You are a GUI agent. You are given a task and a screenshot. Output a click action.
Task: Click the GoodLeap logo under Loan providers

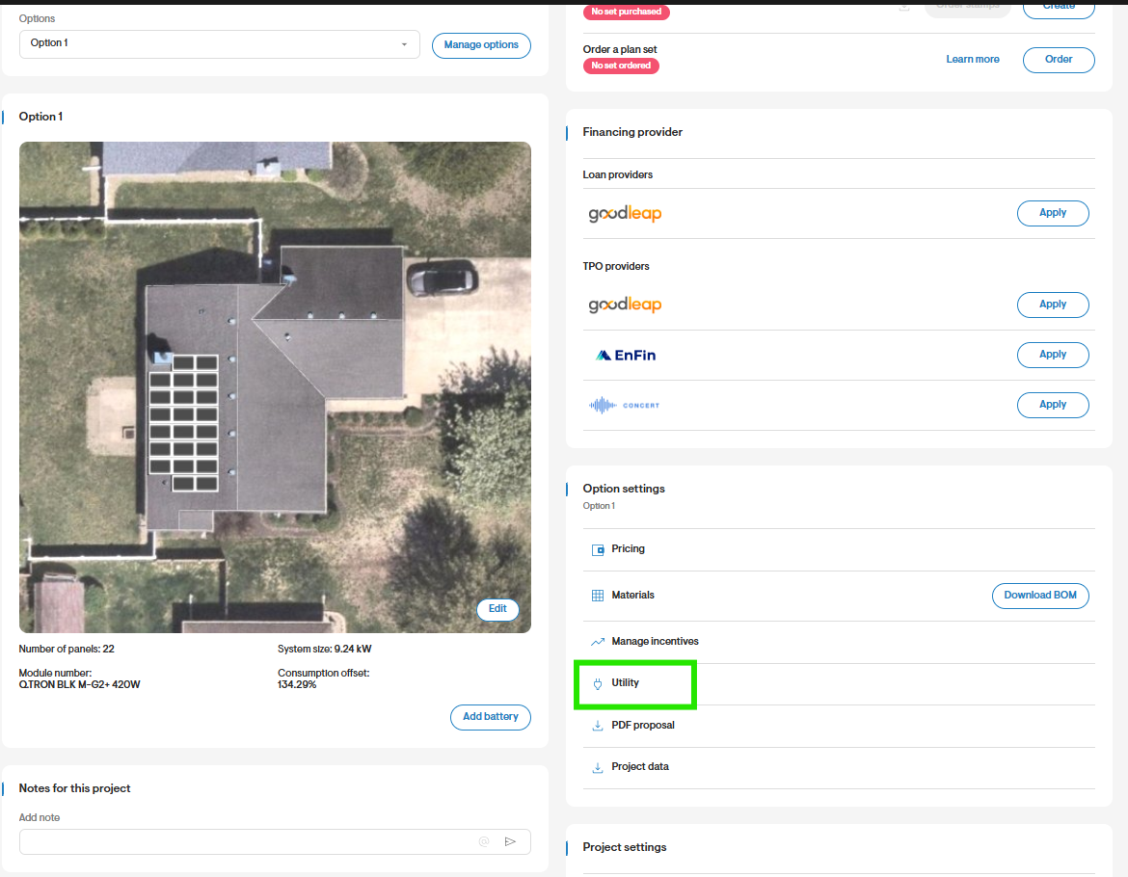[x=625, y=214]
